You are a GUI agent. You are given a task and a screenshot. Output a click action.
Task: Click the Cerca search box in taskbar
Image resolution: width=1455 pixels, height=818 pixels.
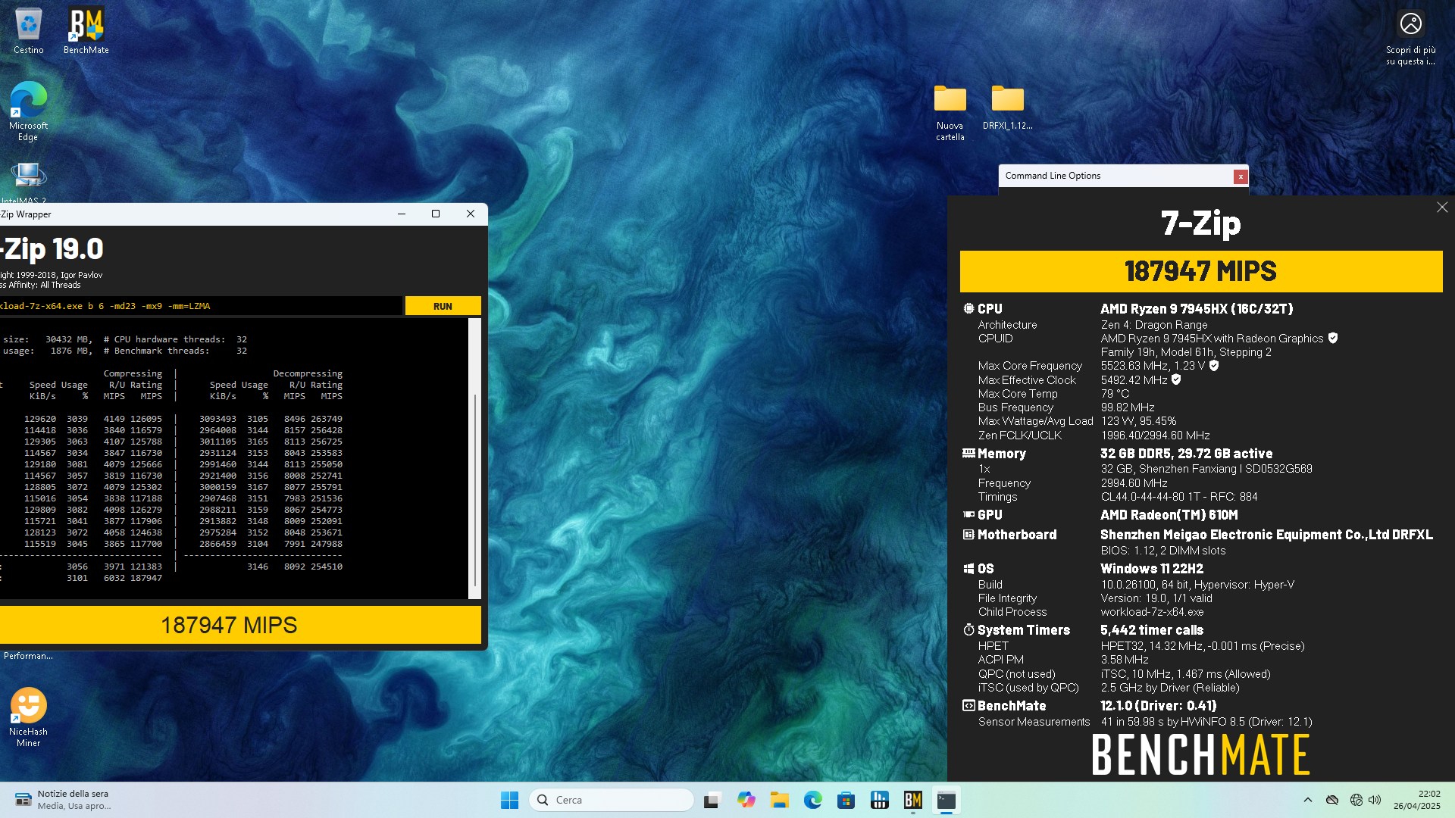(612, 800)
